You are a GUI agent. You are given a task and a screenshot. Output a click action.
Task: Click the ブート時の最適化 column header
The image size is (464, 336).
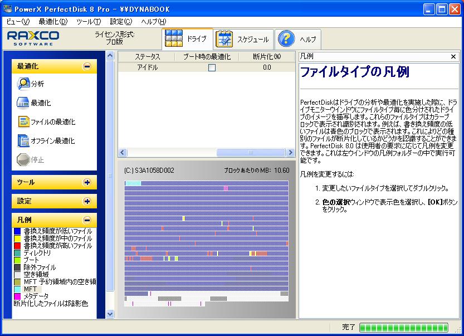(x=207, y=56)
